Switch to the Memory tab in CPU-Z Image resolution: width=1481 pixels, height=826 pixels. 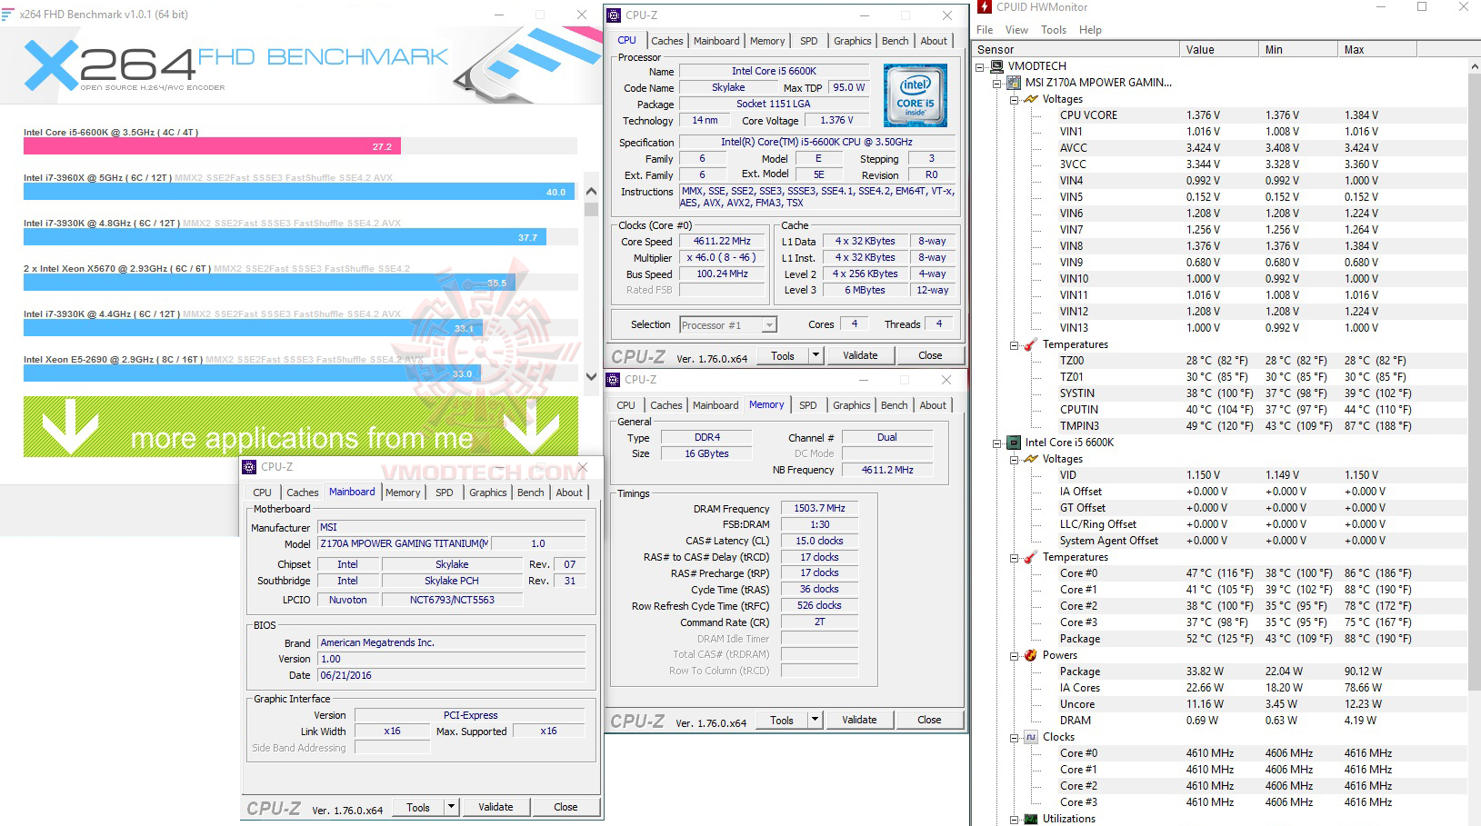click(x=767, y=41)
